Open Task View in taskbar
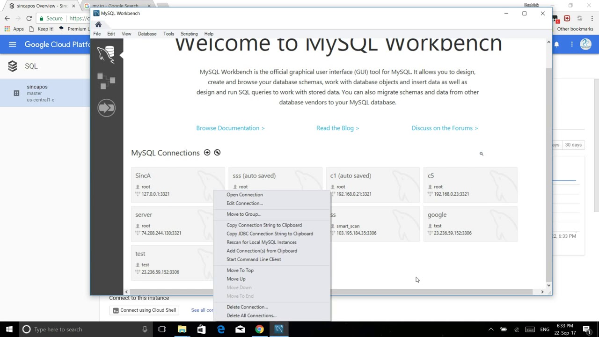The height and width of the screenshot is (337, 599). click(162, 330)
